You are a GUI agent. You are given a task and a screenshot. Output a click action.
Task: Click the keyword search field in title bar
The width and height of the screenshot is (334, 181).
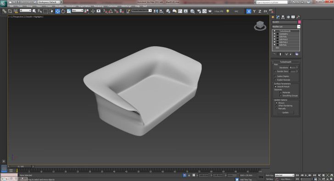(272, 2)
